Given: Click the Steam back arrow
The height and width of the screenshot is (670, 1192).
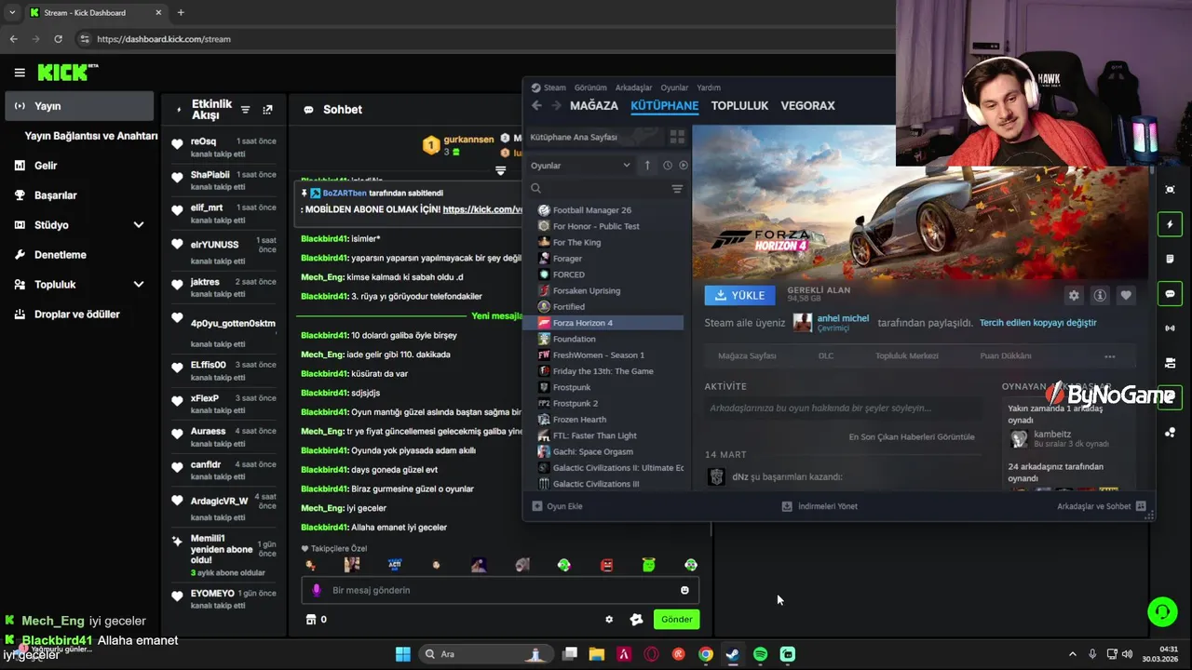Looking at the screenshot, I should (x=536, y=106).
